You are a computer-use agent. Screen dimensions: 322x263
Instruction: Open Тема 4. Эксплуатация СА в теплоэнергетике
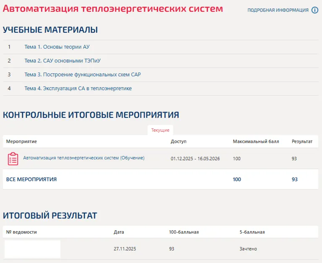tap(78, 89)
